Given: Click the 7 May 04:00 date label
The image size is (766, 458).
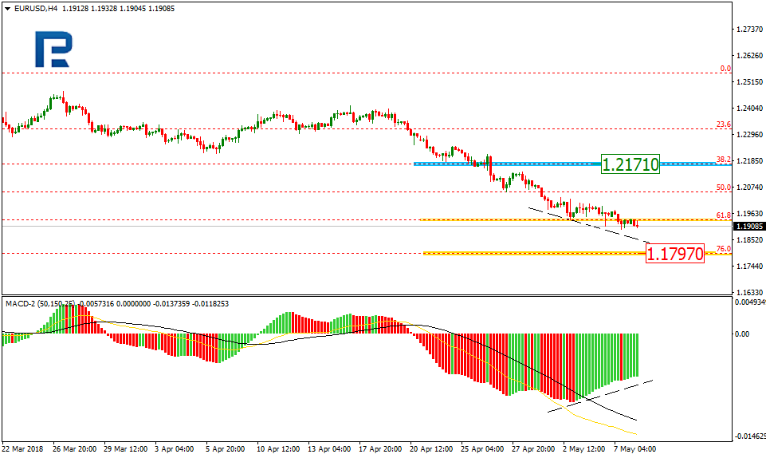Looking at the screenshot, I should [x=634, y=448].
